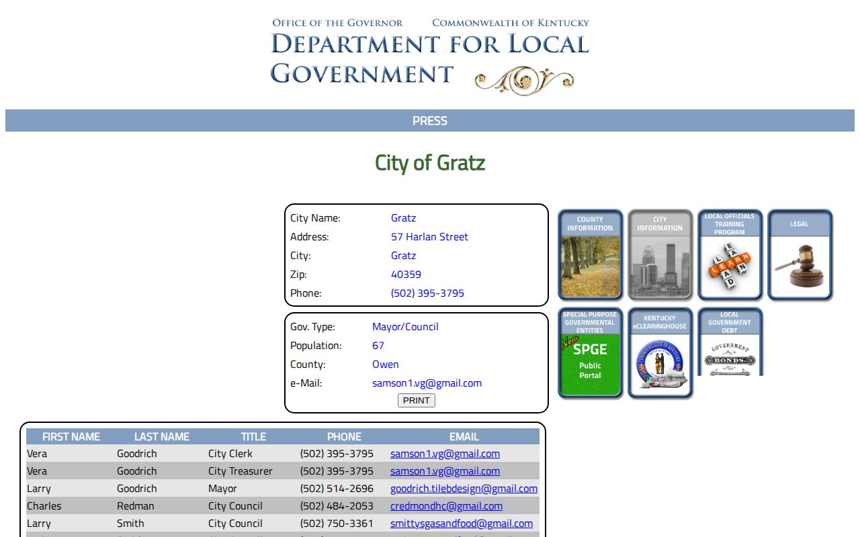Screen dimensions: 860x537
Task: Click the city e-Mail value samson1.vg@gmail.com
Action: pyautogui.click(x=427, y=383)
